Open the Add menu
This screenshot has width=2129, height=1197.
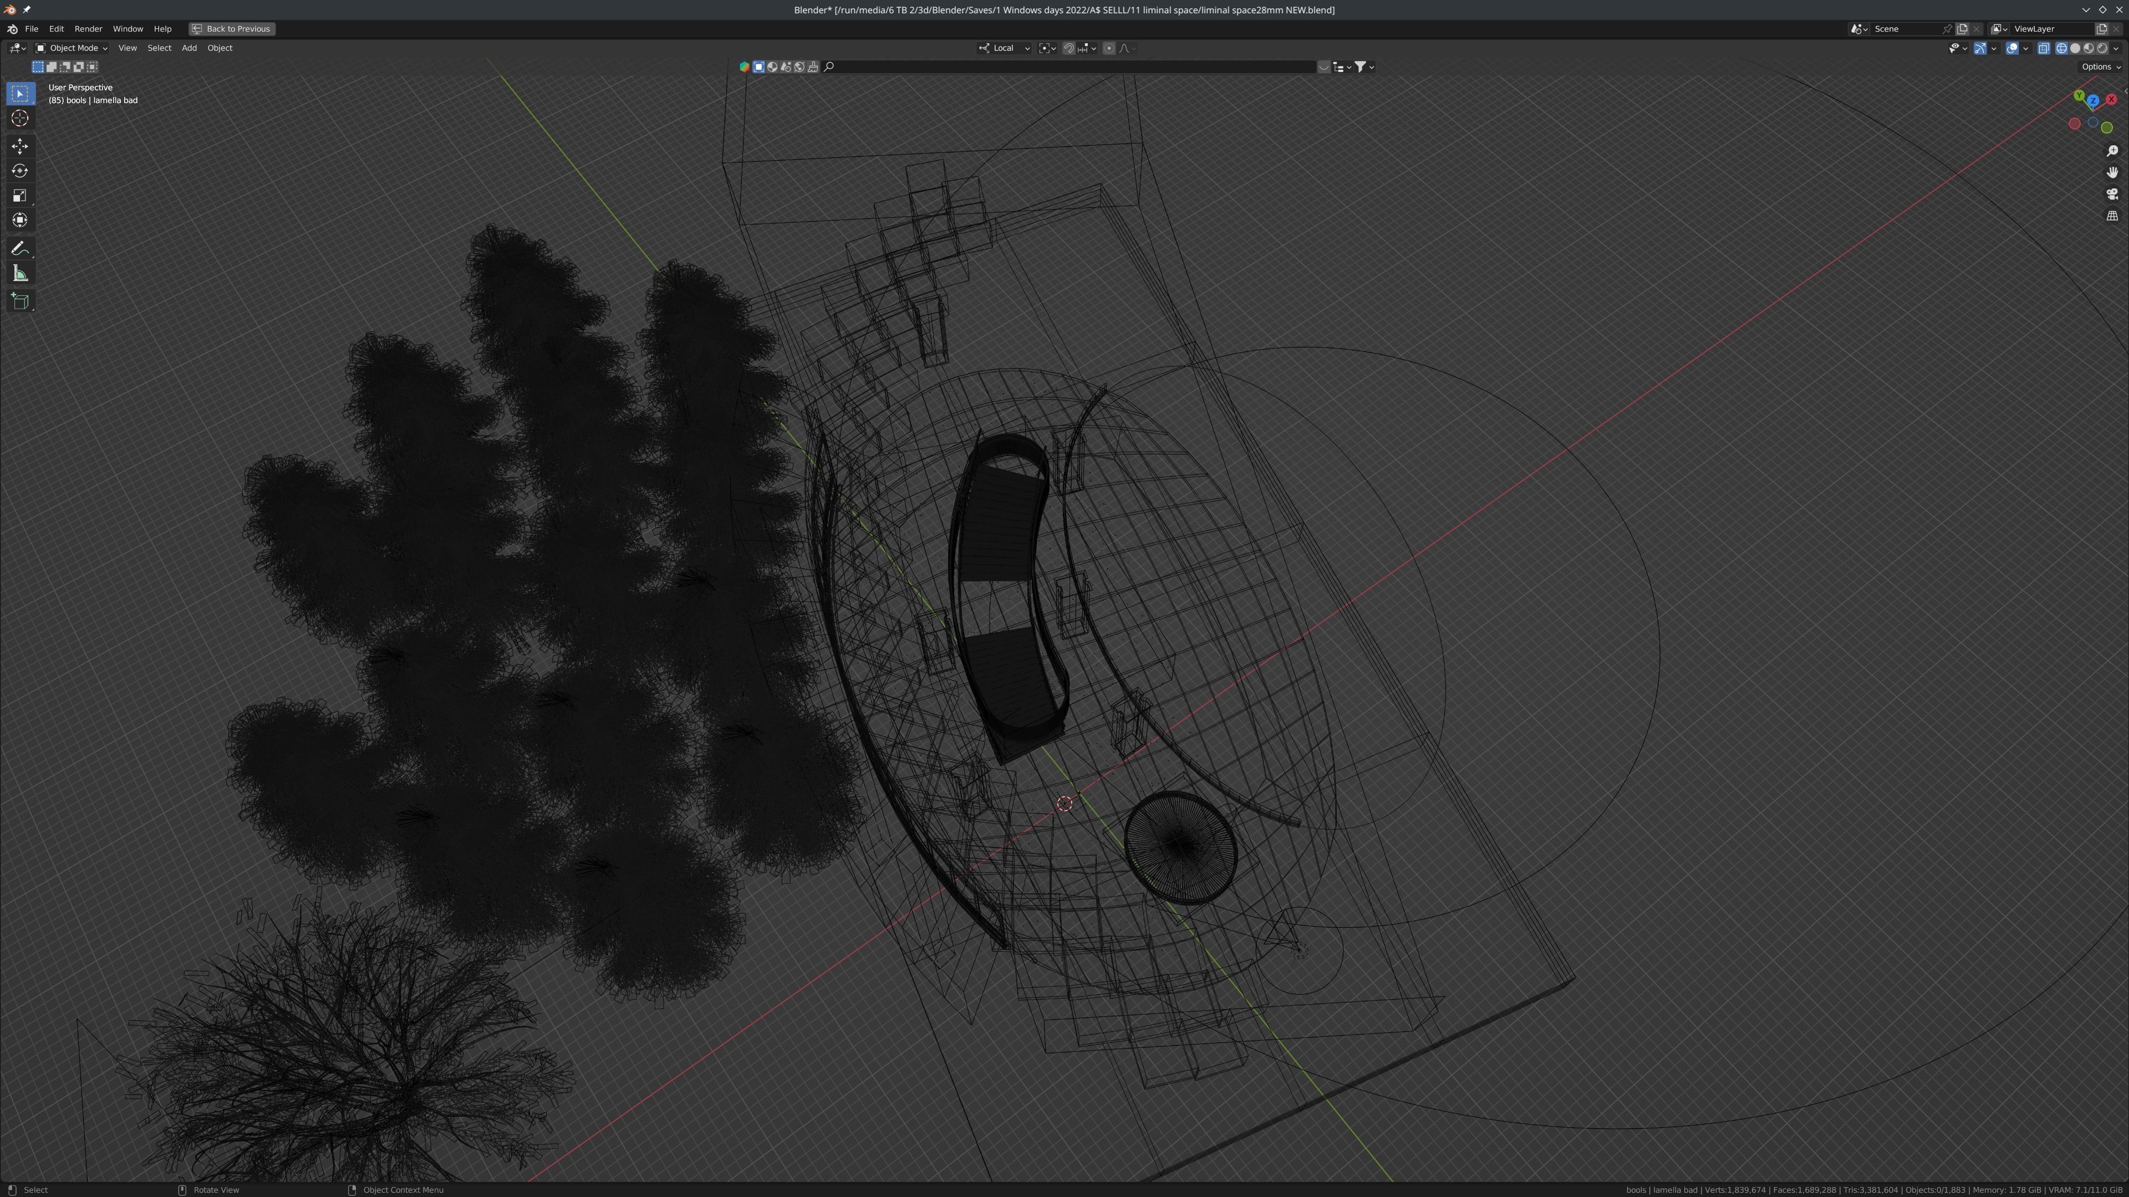(x=189, y=48)
